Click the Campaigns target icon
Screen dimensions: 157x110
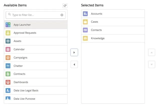(x=8, y=58)
